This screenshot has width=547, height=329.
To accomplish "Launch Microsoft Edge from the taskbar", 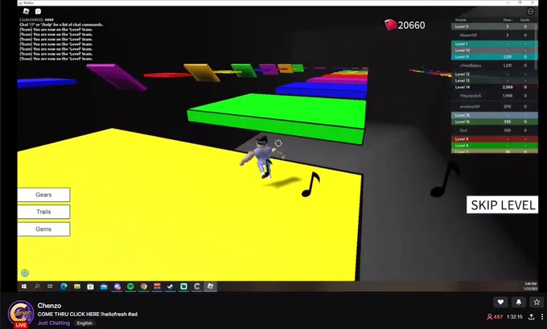I will pos(64,286).
